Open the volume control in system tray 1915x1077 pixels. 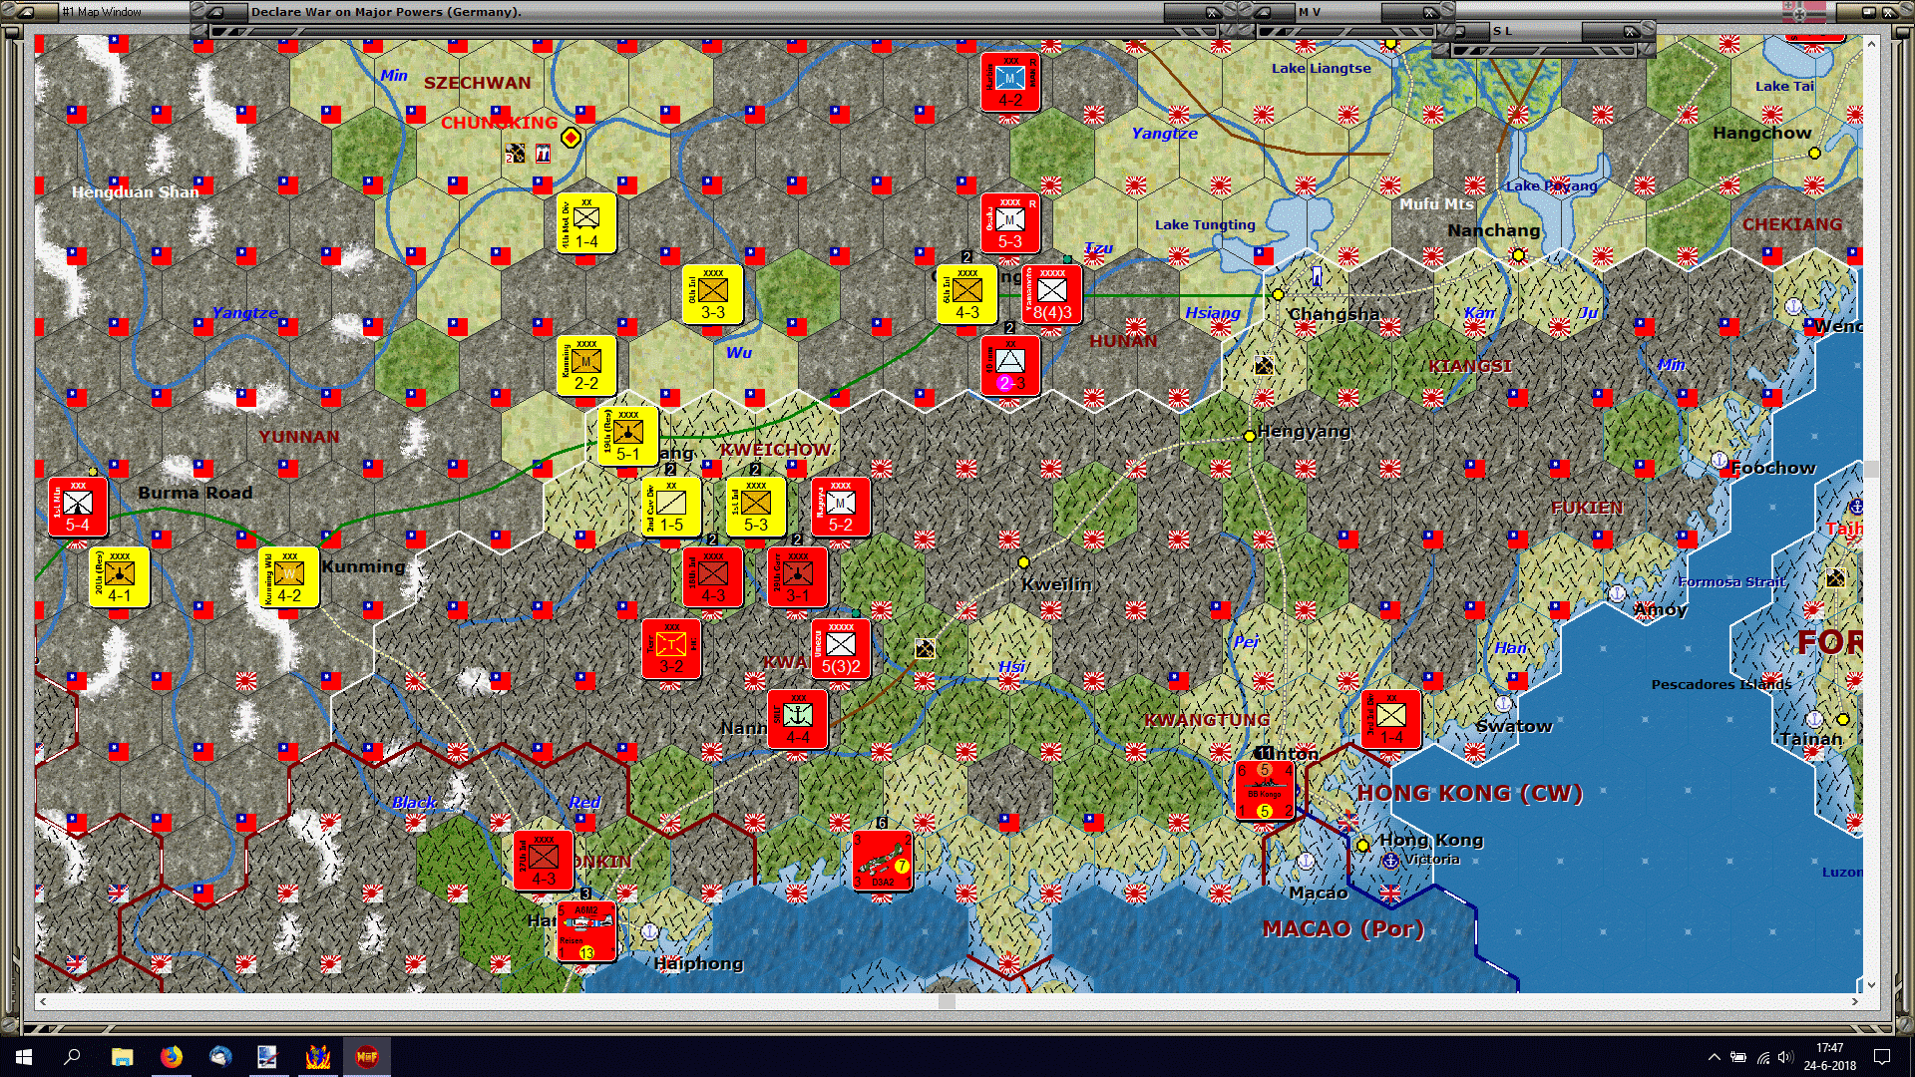(x=1785, y=1057)
